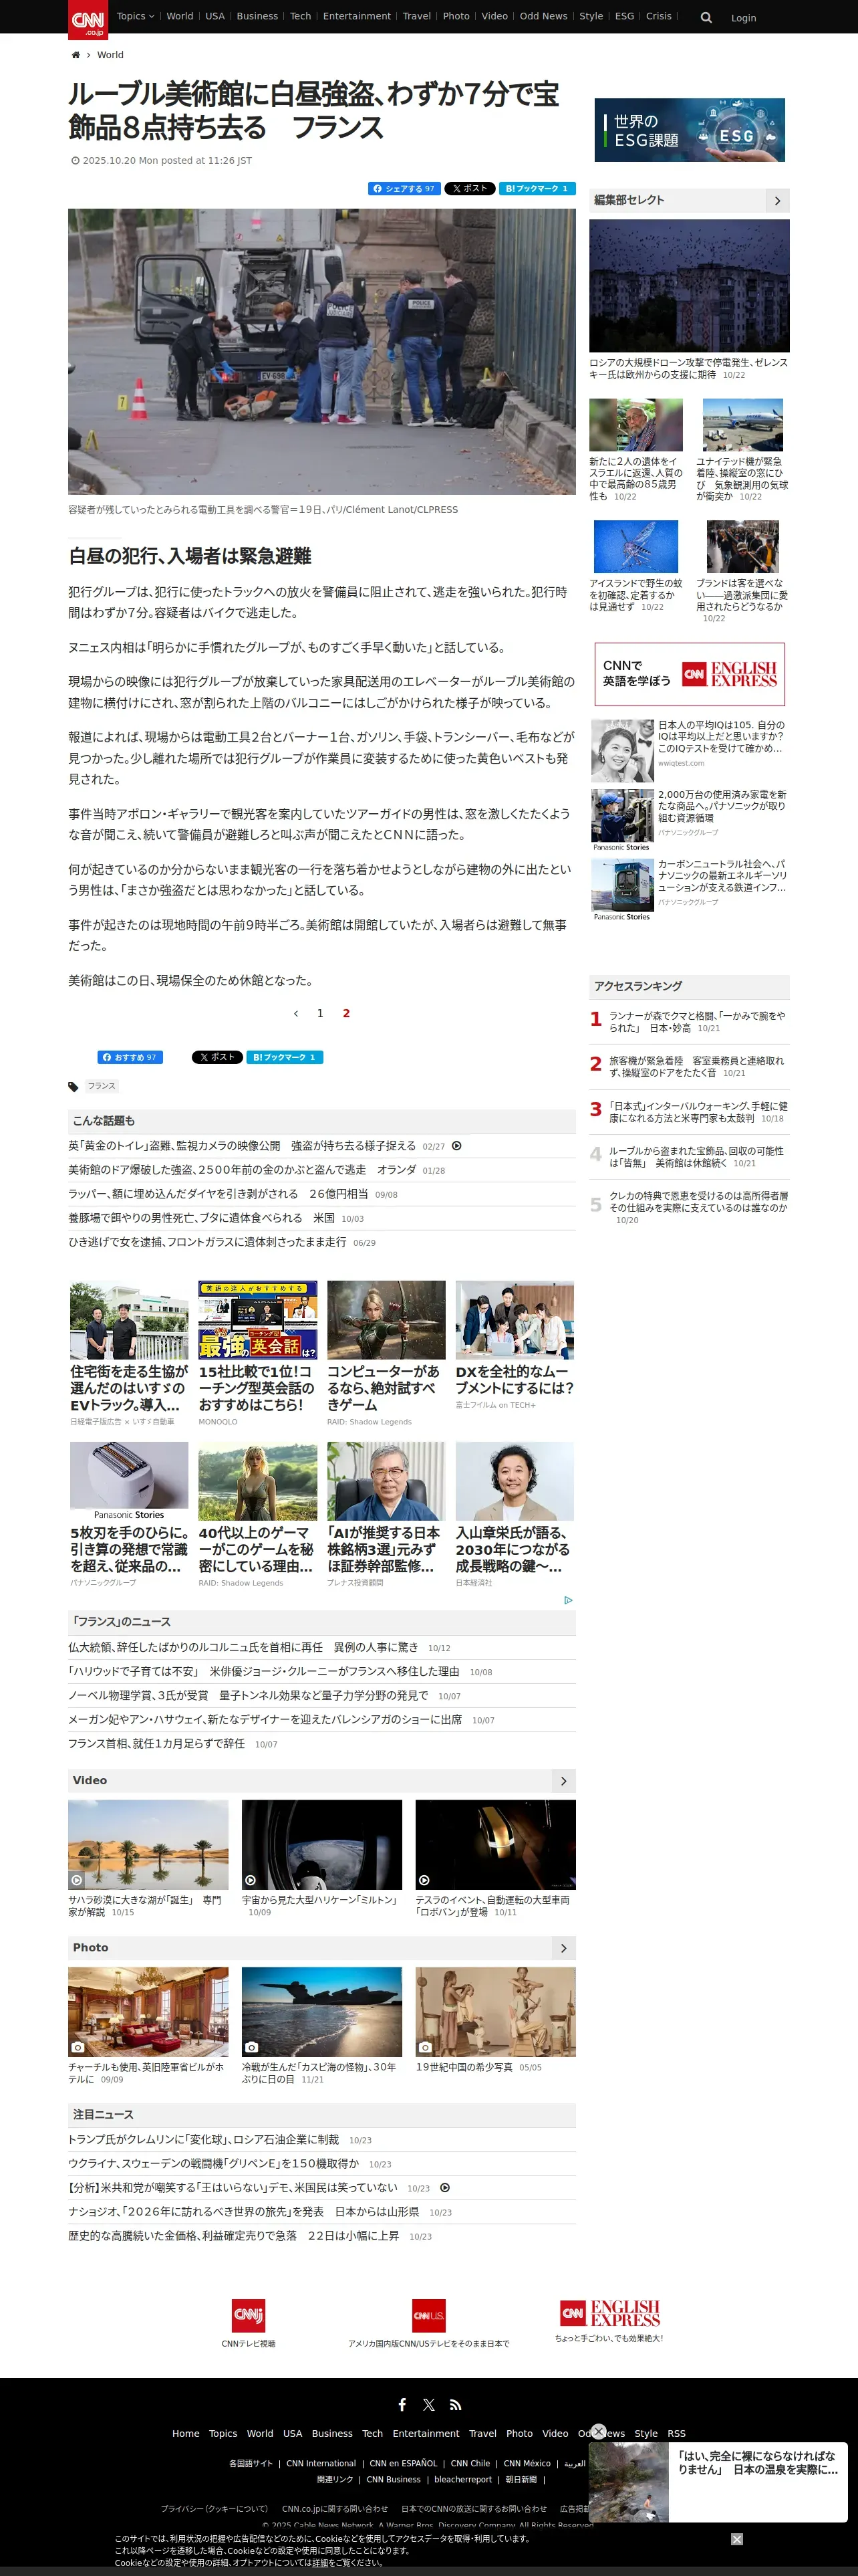Open the floating onsen video thumbnail

point(628,2482)
